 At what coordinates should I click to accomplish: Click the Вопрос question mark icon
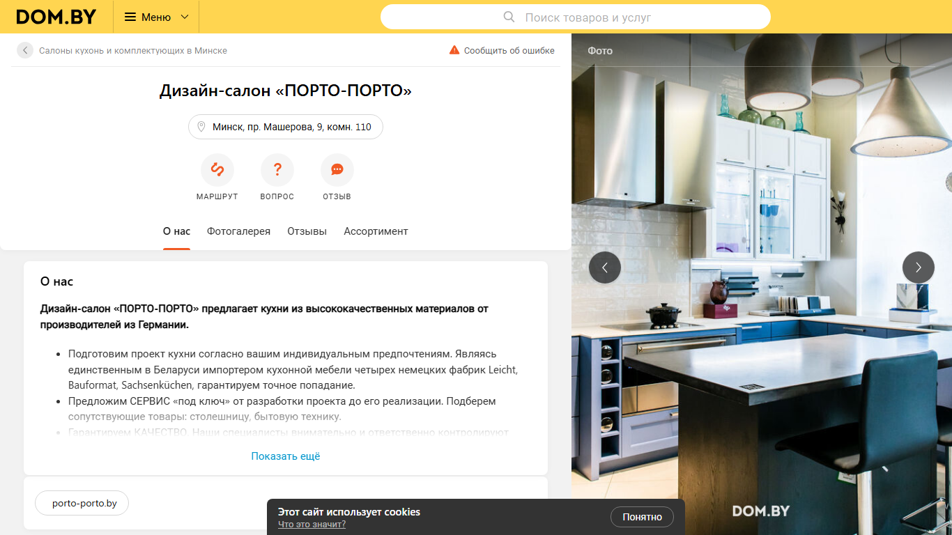coord(277,170)
